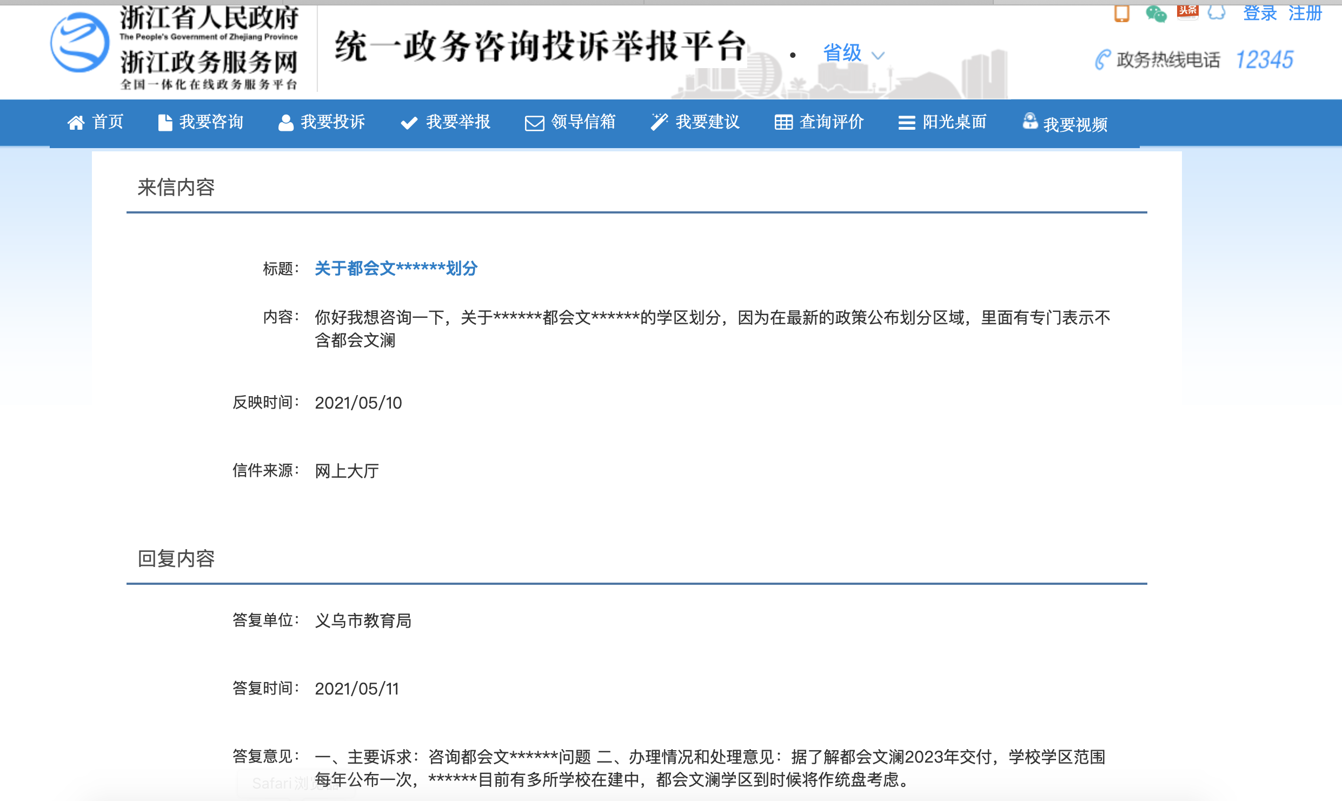
Task: Open the 我要举报 navigation item
Action: [457, 122]
